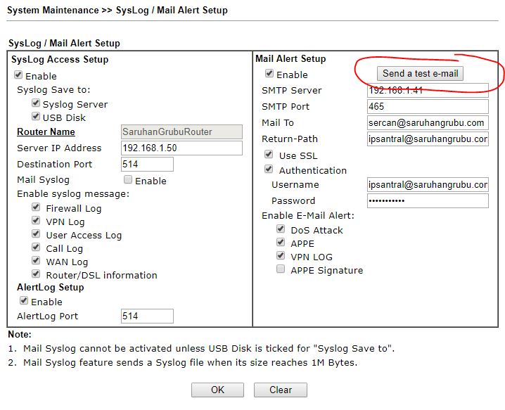Uncheck the Syslog Server checkbox

coord(36,103)
